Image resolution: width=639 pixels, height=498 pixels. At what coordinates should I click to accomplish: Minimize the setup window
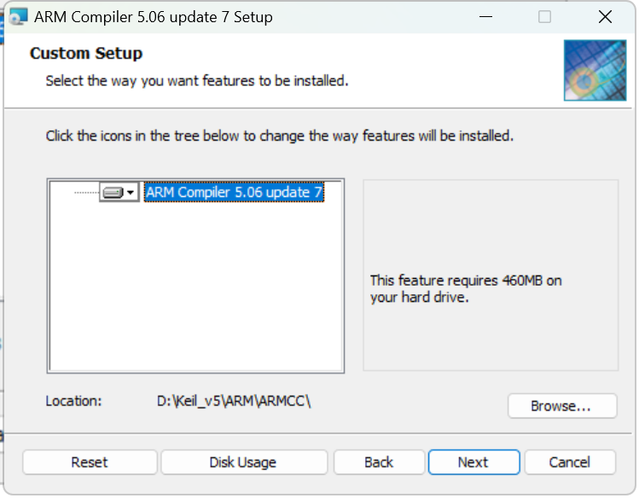[x=485, y=17]
